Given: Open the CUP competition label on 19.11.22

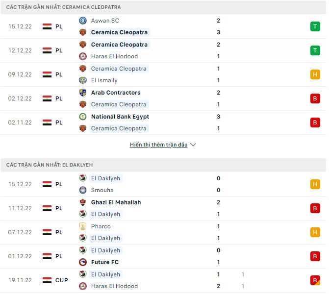Looking at the screenshot, I should (x=61, y=280).
